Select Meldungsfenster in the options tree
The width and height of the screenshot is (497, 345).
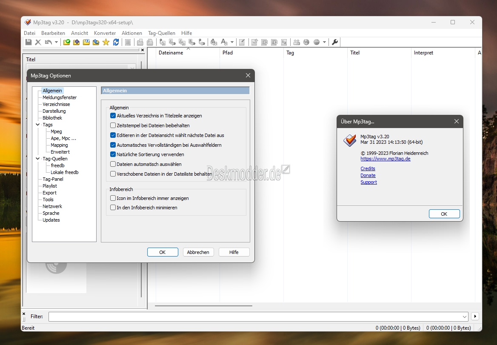pyautogui.click(x=60, y=97)
